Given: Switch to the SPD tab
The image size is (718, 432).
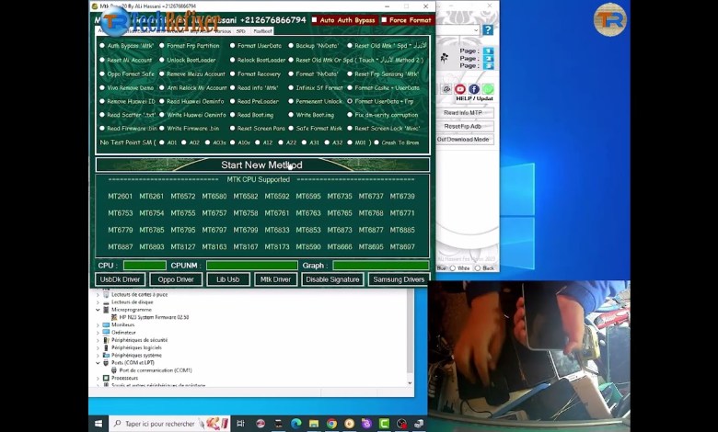Looking at the screenshot, I should tap(241, 31).
